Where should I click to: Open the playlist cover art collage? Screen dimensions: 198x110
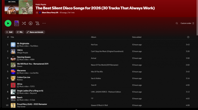point(19,7)
